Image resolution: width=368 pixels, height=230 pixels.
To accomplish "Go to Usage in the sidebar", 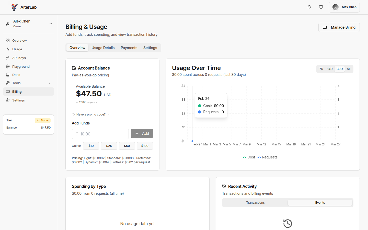I will click(28, 49).
